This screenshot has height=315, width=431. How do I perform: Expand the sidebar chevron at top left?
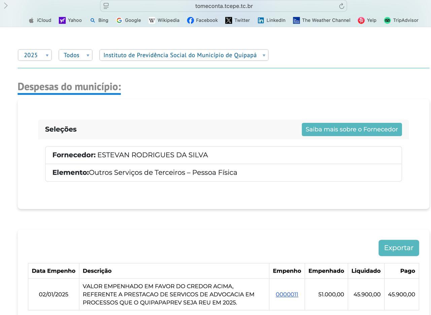click(6, 5)
